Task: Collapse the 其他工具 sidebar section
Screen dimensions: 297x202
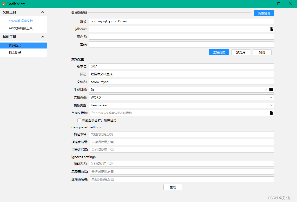Action: 43,37
